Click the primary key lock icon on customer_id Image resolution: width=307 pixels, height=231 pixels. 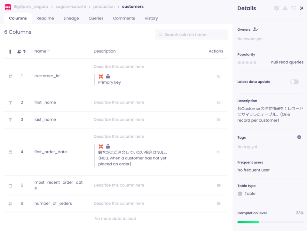(x=107, y=76)
